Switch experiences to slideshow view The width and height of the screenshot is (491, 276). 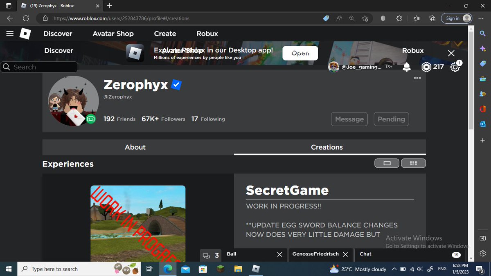tap(387, 163)
